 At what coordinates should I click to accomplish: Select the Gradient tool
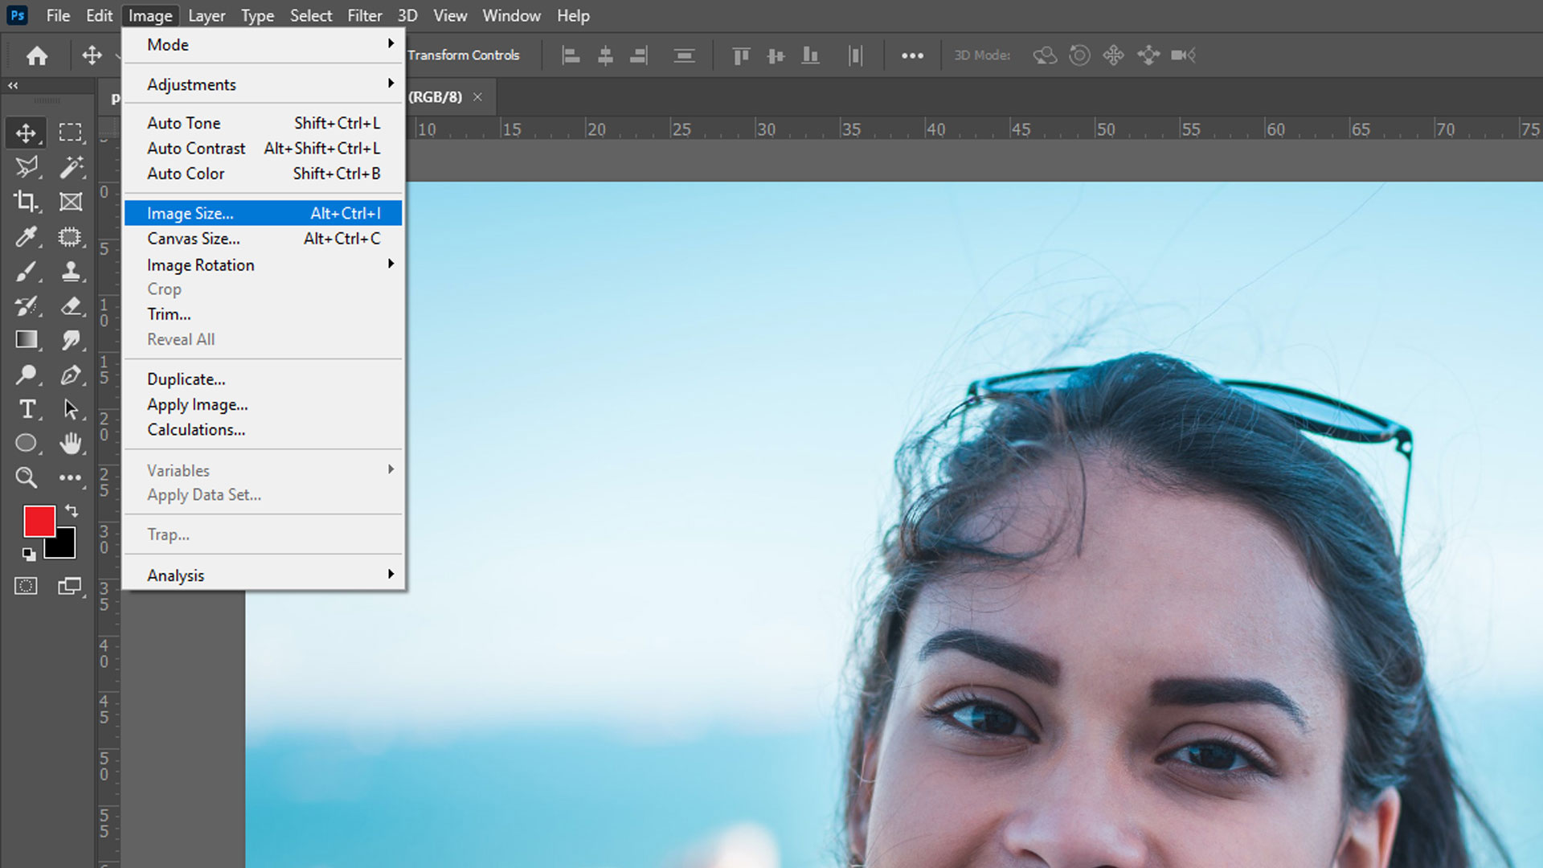[x=27, y=340]
